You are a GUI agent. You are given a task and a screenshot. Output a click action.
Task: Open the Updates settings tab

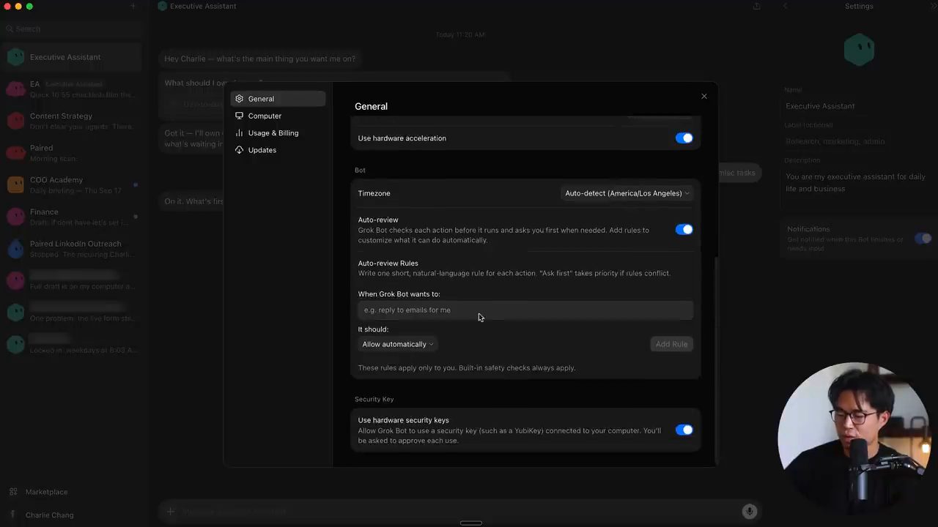[x=278, y=150]
